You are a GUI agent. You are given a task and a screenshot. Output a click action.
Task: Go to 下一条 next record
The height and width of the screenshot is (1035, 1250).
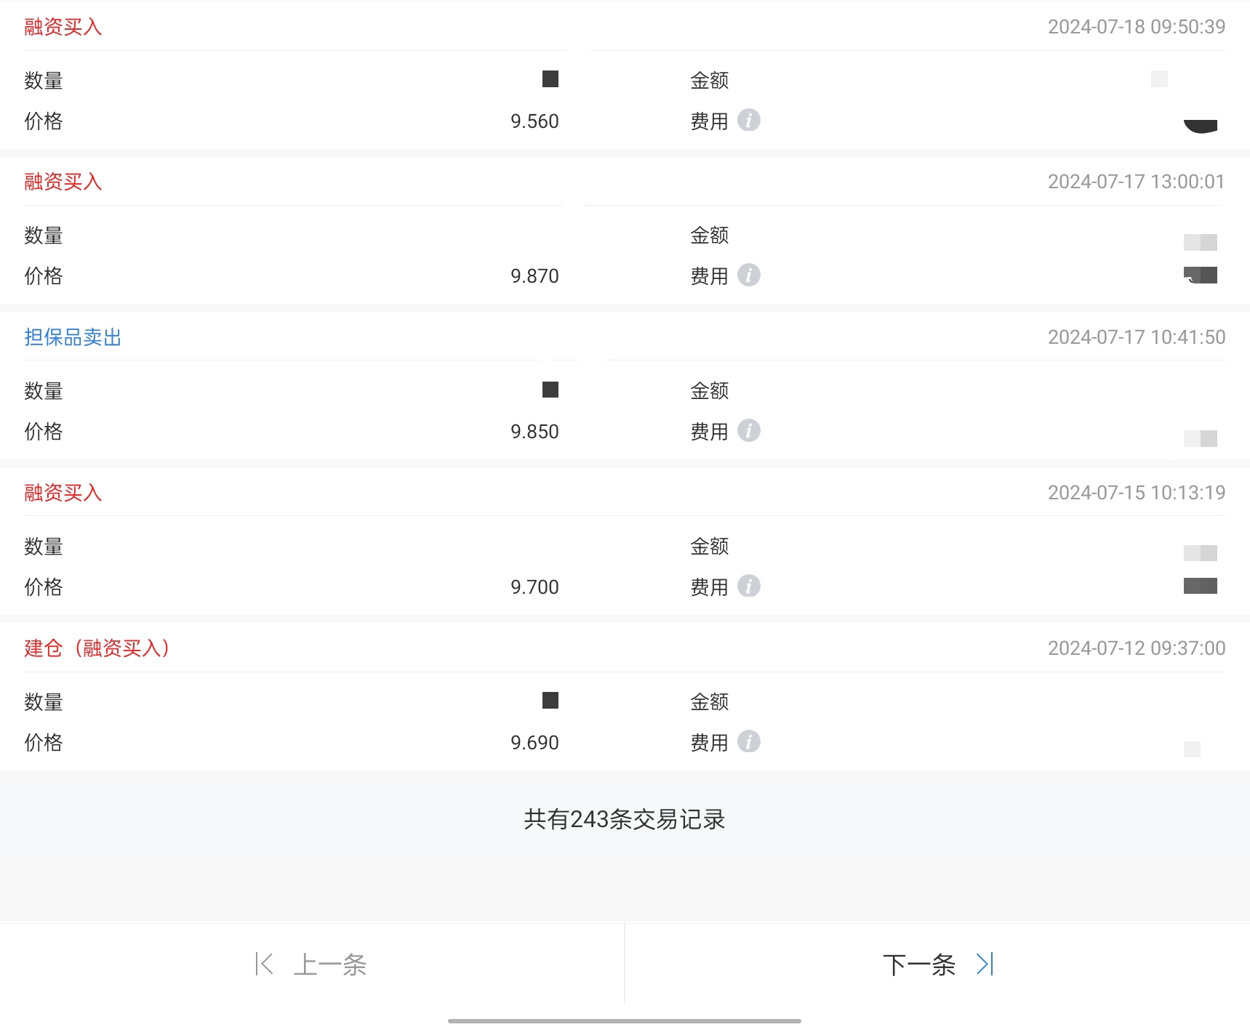pos(919,965)
